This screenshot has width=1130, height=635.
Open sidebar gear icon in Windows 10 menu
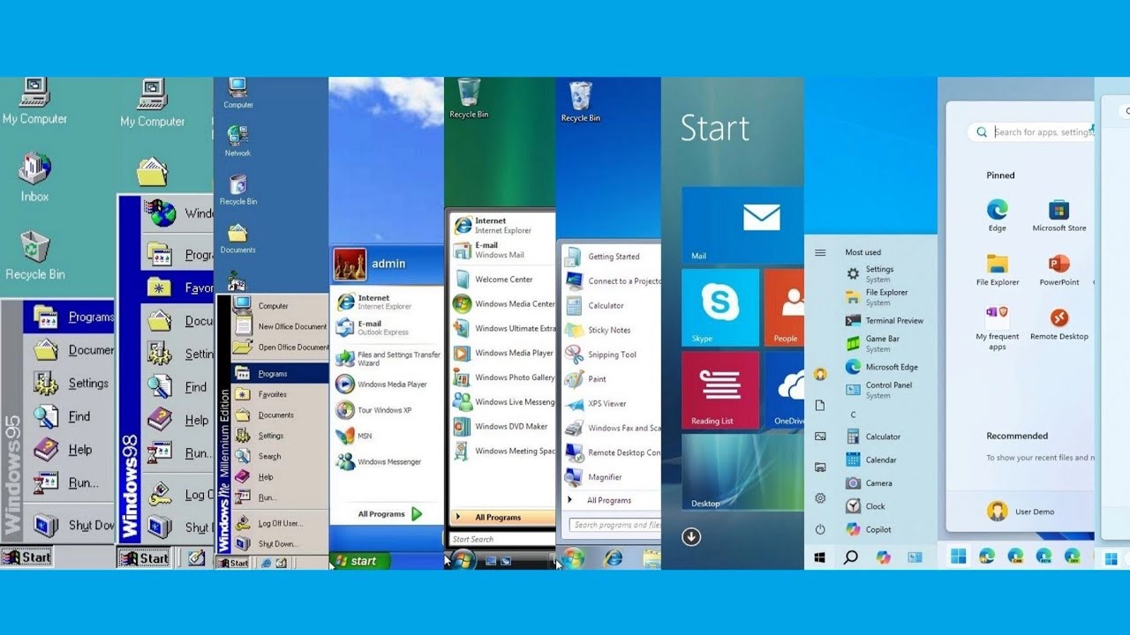820,498
